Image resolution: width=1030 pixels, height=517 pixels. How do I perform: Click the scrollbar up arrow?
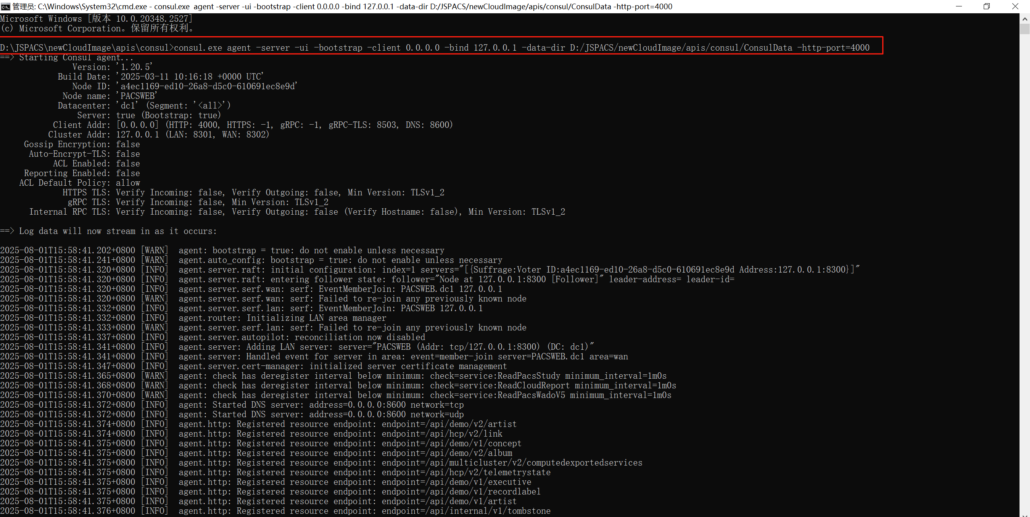tap(1025, 18)
